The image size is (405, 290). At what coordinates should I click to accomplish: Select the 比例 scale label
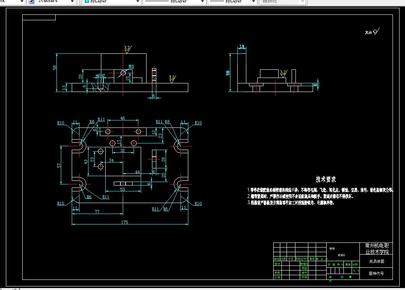[x=355, y=264]
